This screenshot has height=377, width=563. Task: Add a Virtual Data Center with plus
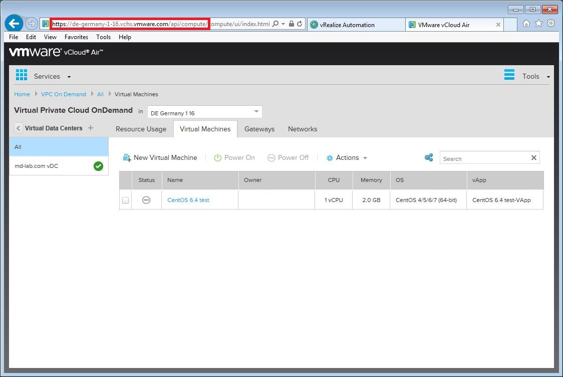[91, 128]
